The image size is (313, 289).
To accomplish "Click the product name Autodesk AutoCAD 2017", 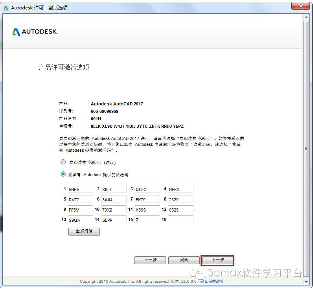I will pos(117,104).
